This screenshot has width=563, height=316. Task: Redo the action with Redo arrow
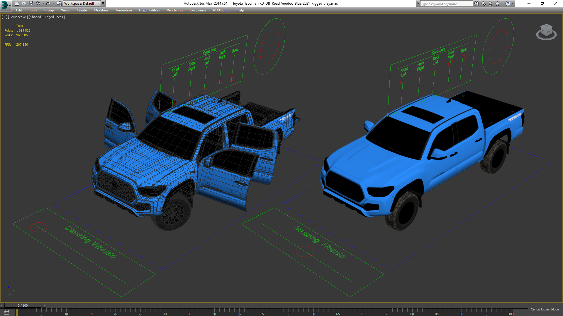pos(48,4)
